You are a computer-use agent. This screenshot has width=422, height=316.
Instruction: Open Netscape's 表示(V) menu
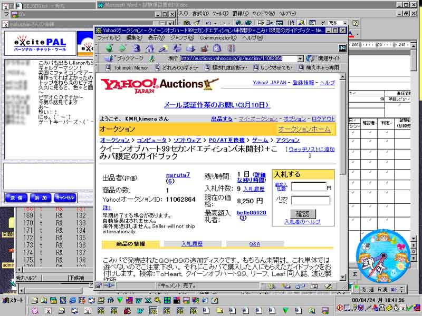tap(156, 38)
